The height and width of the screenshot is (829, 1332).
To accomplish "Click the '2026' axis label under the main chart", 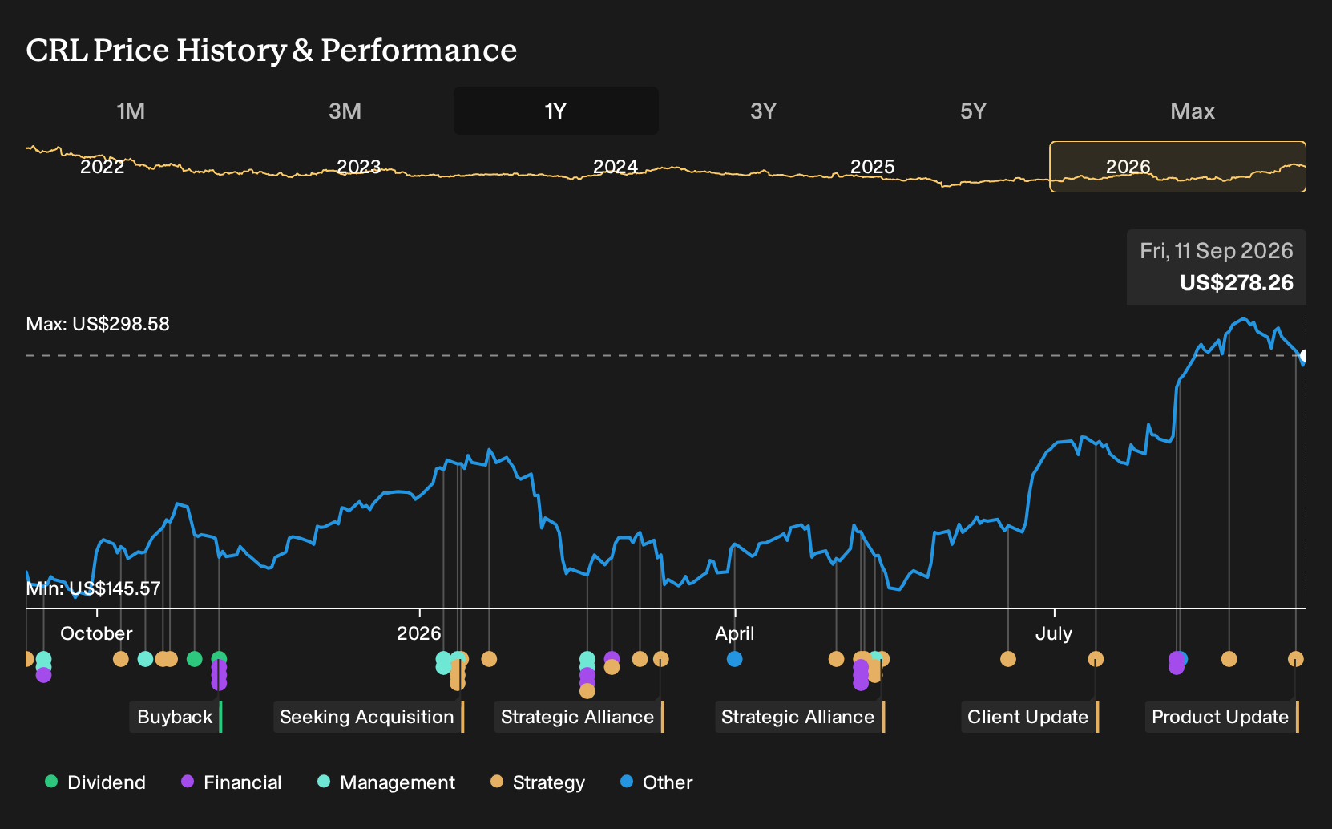I will (419, 633).
